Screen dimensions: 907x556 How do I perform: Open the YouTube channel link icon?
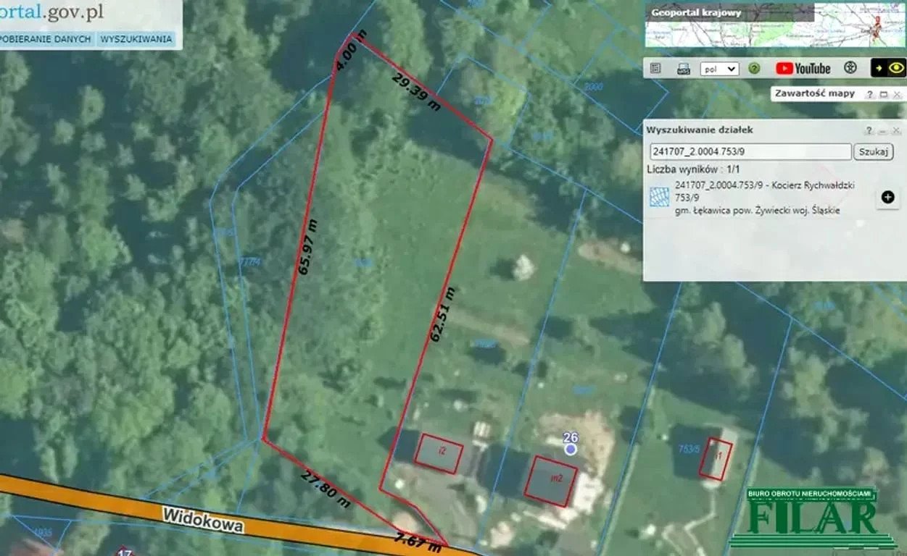click(x=803, y=68)
